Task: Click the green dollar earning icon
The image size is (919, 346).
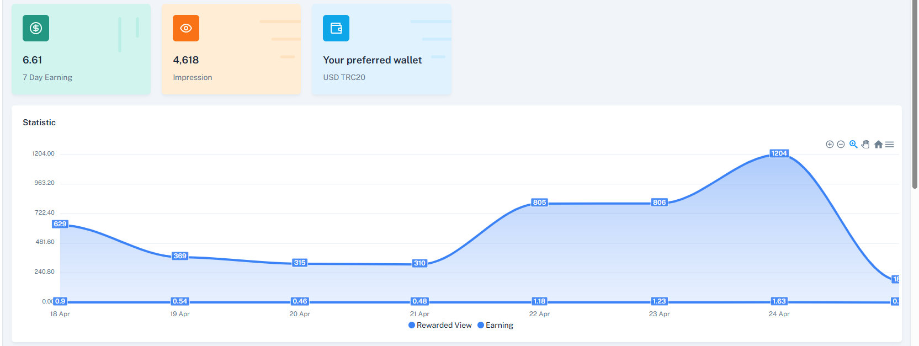Action: pyautogui.click(x=36, y=28)
